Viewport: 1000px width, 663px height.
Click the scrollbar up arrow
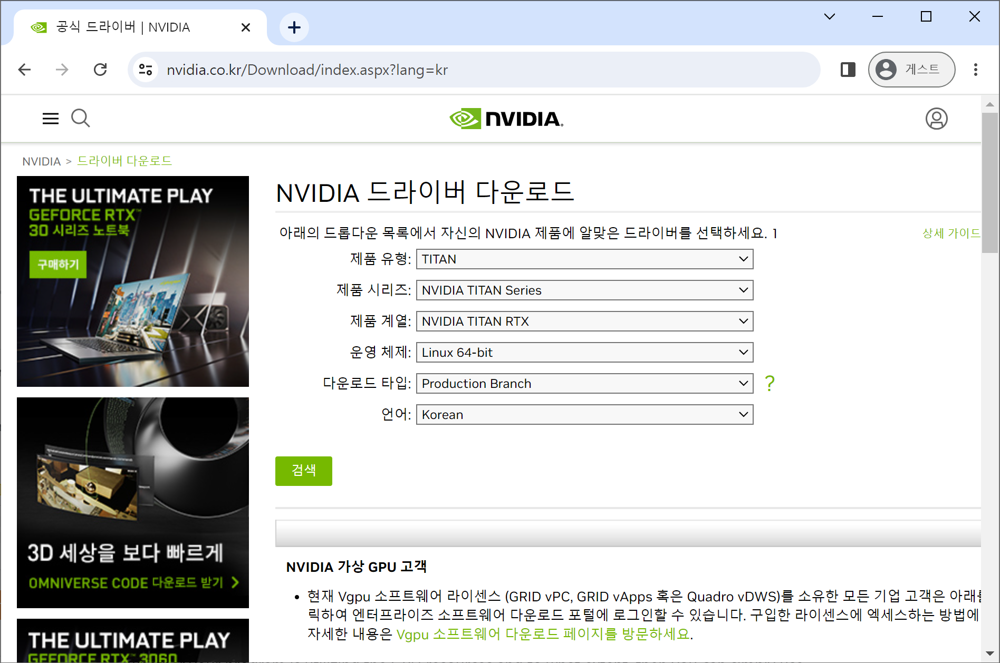(990, 104)
